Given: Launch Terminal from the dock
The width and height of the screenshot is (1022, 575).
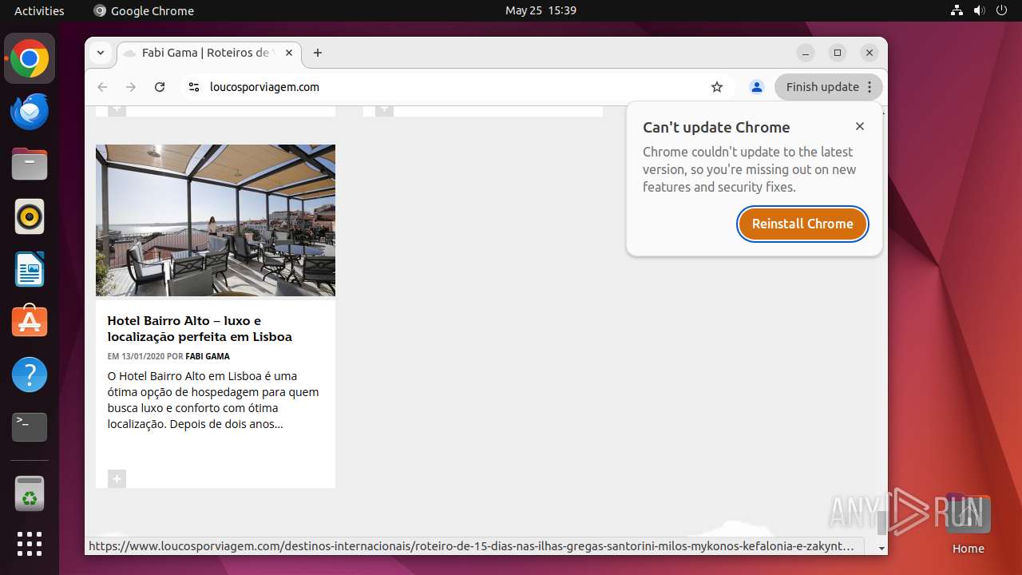Looking at the screenshot, I should tap(30, 427).
